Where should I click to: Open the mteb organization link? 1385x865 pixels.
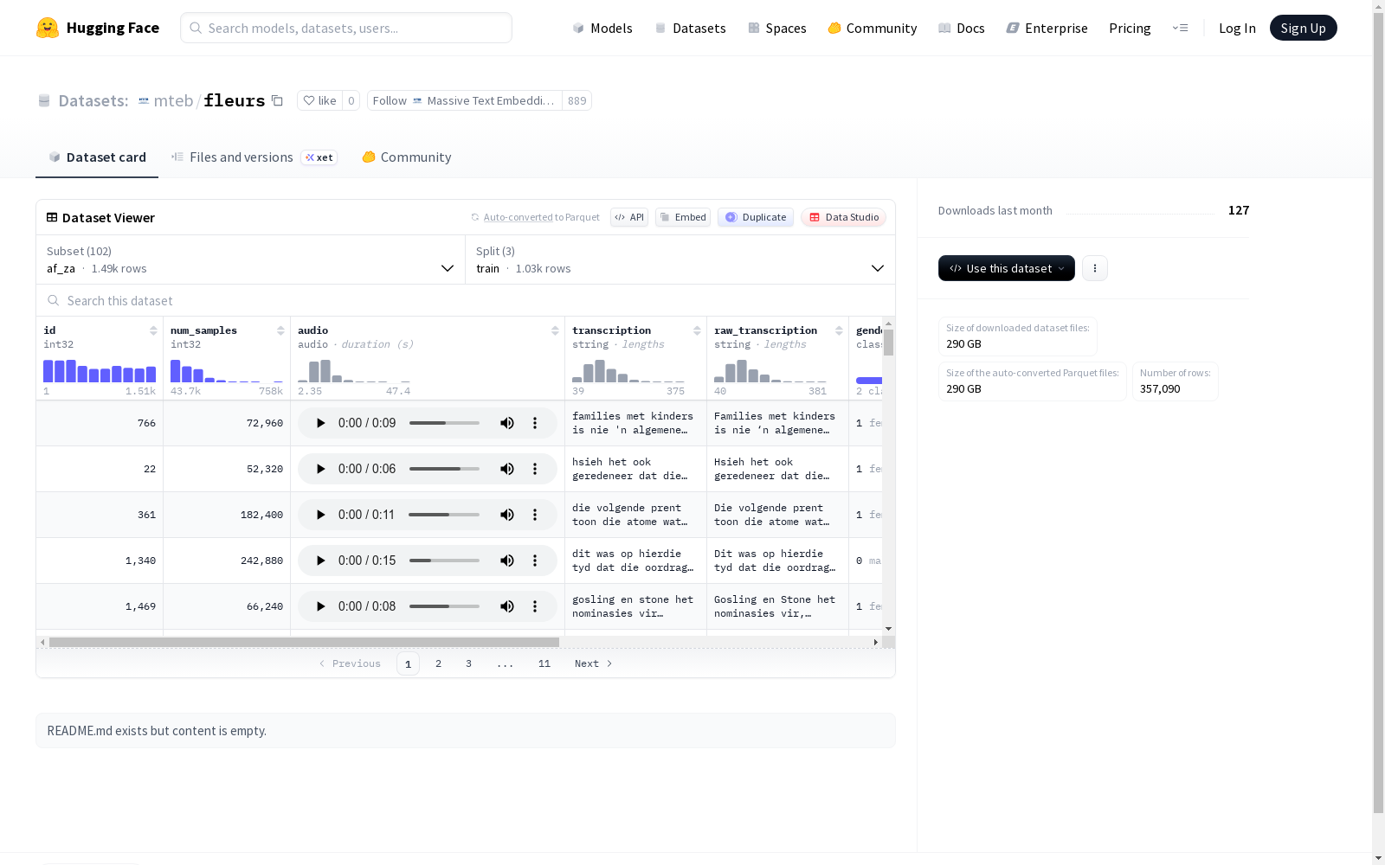click(x=173, y=100)
